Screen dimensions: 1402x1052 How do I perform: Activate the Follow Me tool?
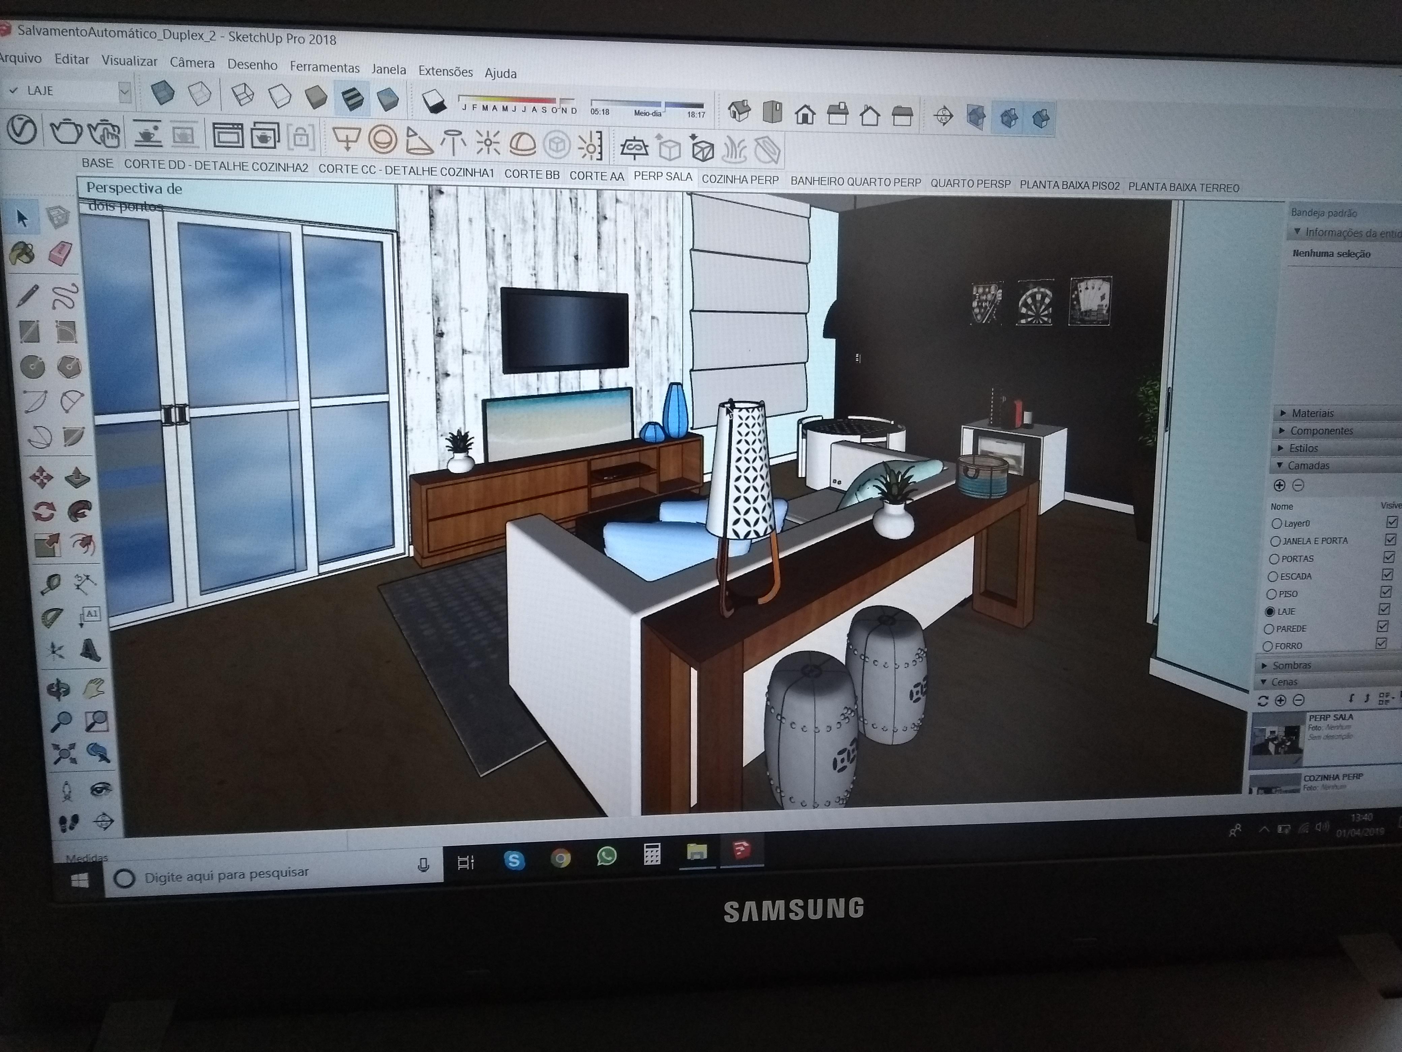click(80, 511)
